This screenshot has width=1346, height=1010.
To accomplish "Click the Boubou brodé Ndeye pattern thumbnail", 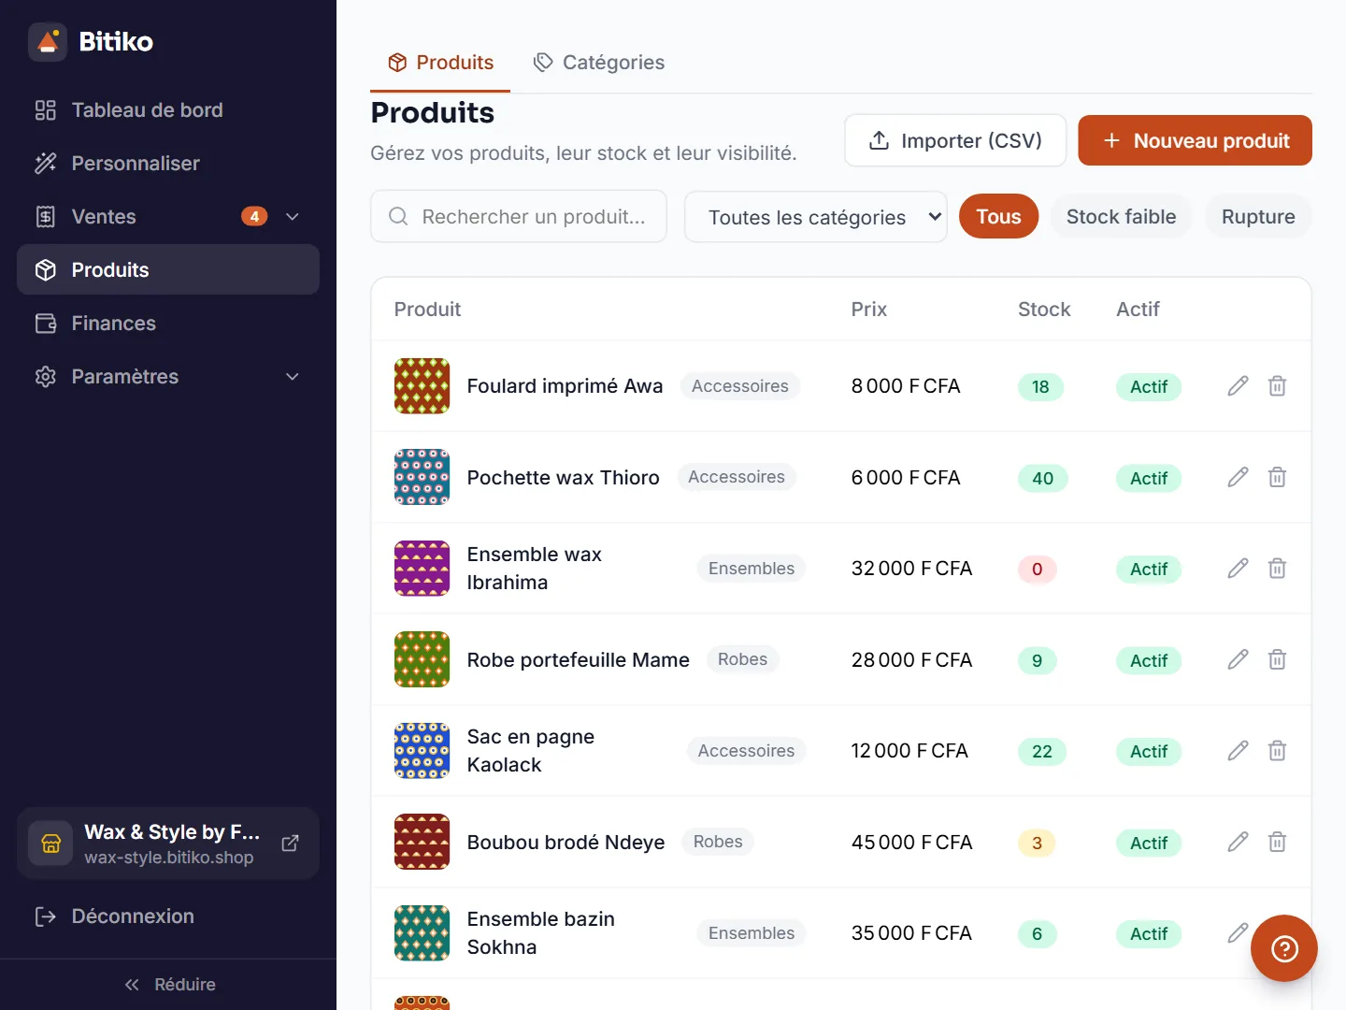I will coord(422,843).
